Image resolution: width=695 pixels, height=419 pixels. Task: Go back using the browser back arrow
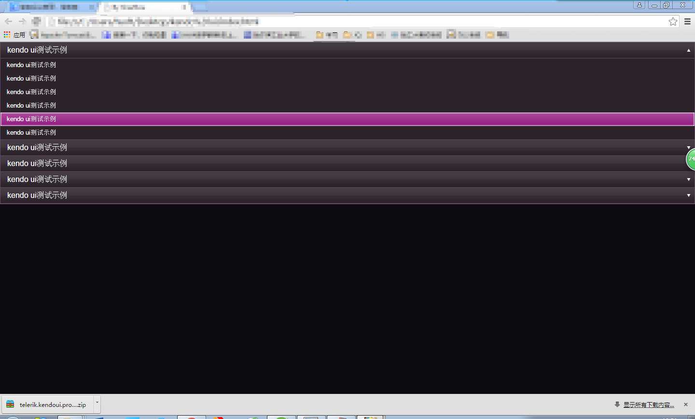pos(8,21)
